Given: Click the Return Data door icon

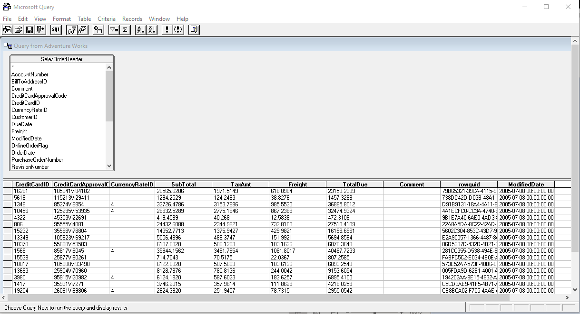Looking at the screenshot, I should pos(40,29).
